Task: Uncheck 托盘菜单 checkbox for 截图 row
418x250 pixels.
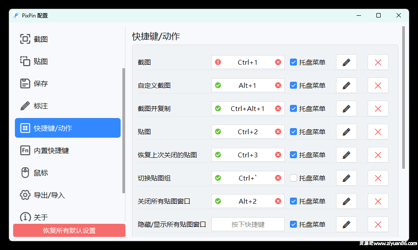Action: [294, 62]
